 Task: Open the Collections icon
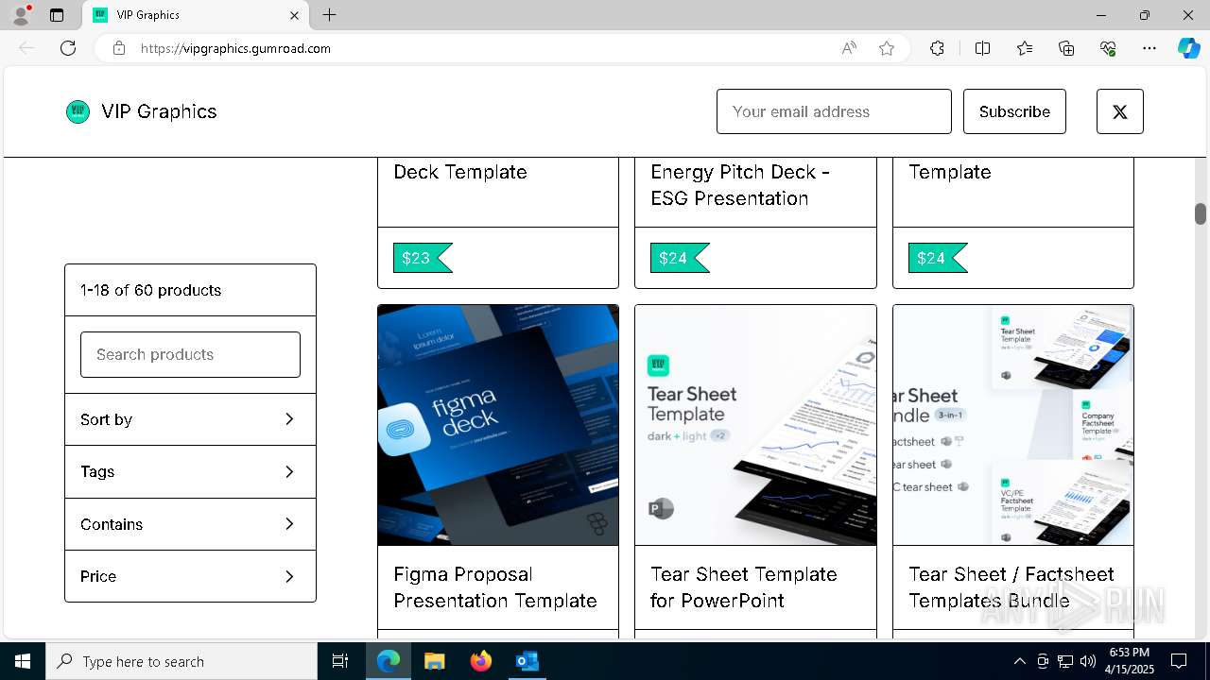tap(1066, 48)
